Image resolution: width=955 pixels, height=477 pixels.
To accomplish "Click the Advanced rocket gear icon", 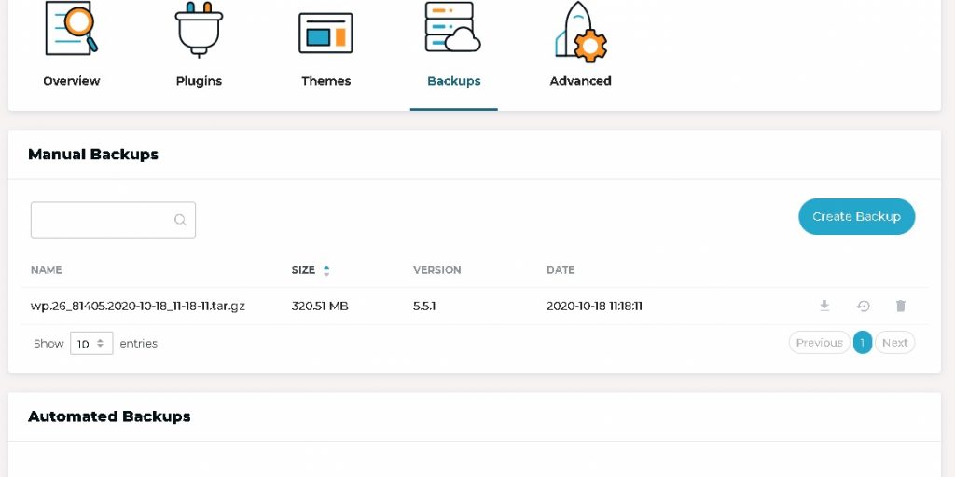I will click(x=580, y=32).
